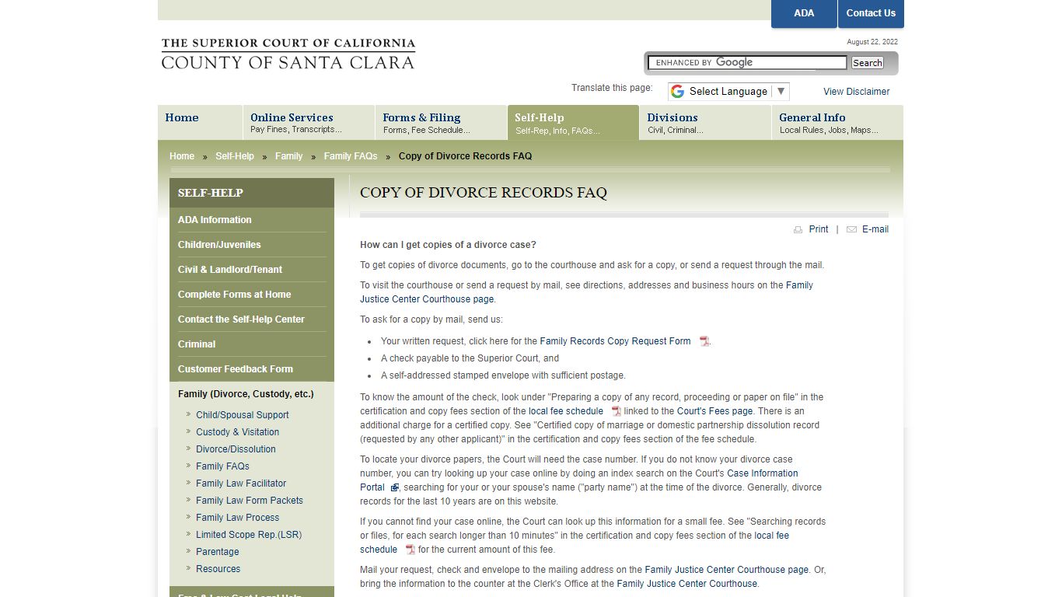Open Divorce/Dissolution submenu link
This screenshot has height=597, width=1062.
[x=236, y=449]
